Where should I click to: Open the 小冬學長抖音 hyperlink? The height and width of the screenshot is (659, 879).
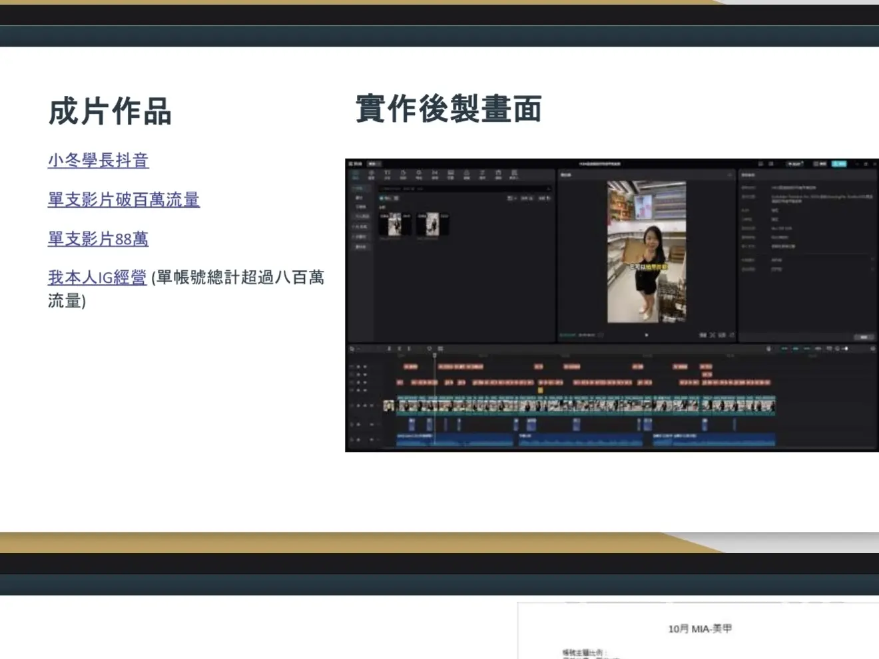(x=98, y=160)
